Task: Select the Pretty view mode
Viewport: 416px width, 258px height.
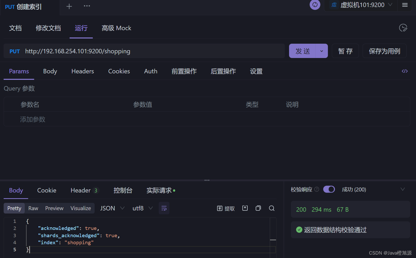Action: click(14, 208)
